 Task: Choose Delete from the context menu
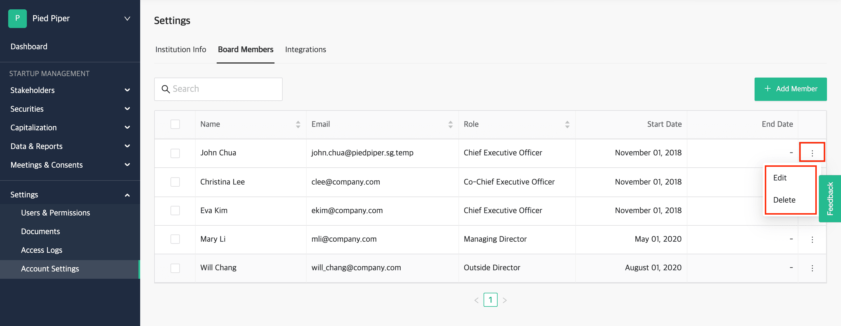tap(784, 200)
